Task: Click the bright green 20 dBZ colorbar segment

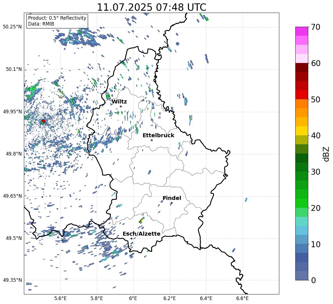Action: [x=301, y=203]
